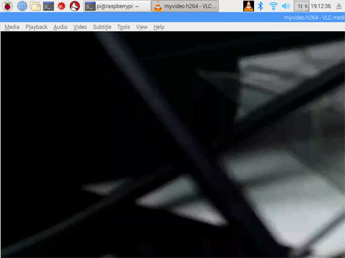Click the eject icon in the tray
The image size is (345, 258).
[x=339, y=6]
